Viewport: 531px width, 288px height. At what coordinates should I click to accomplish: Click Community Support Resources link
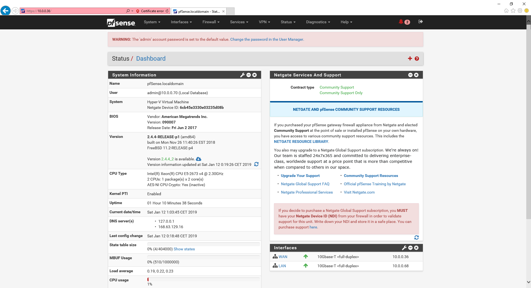[x=371, y=176]
